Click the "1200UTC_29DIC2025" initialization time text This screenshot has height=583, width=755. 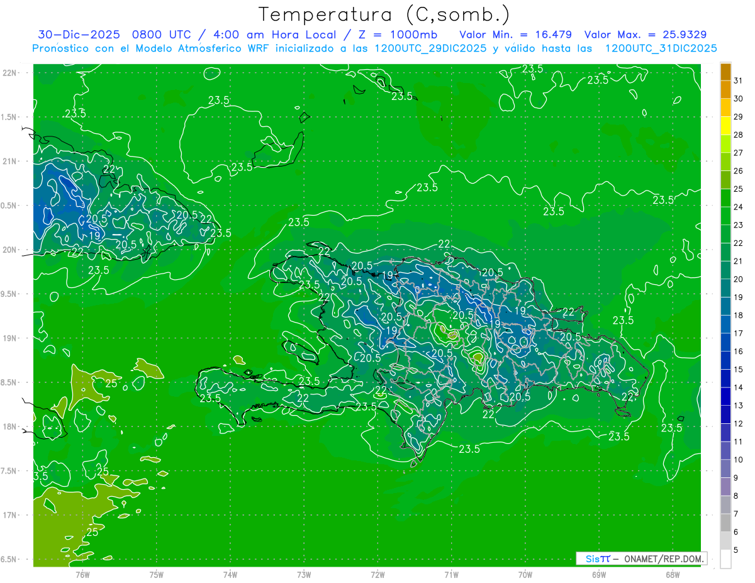coord(430,48)
